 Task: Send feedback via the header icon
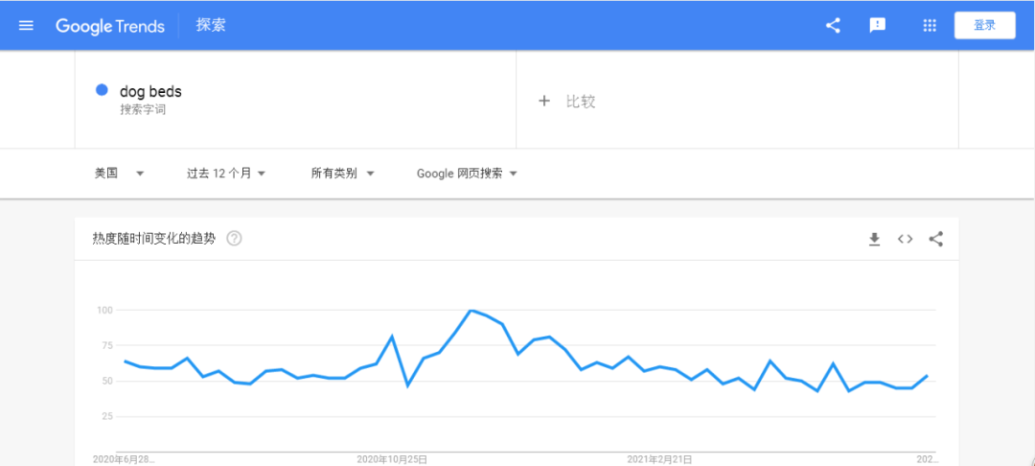coord(877,26)
